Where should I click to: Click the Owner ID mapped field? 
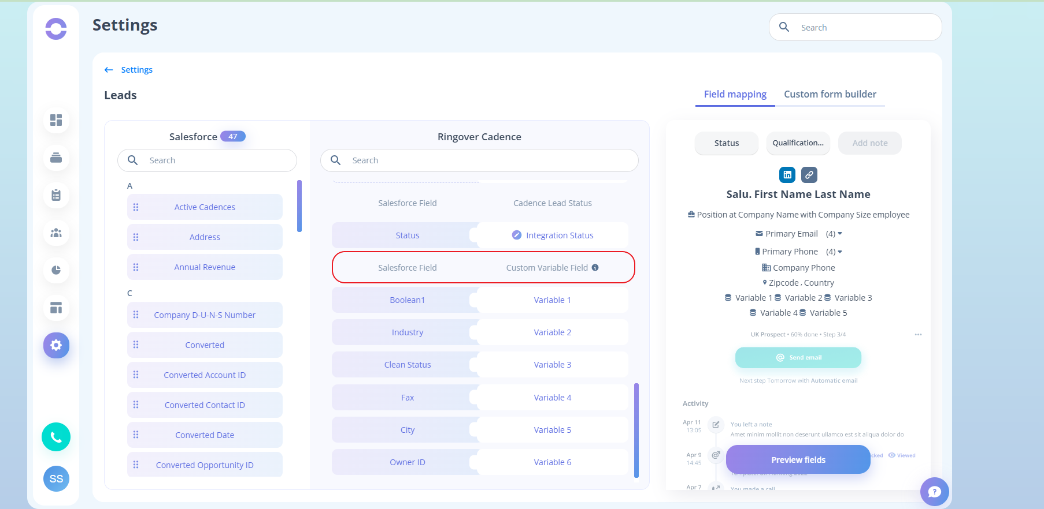[406, 462]
